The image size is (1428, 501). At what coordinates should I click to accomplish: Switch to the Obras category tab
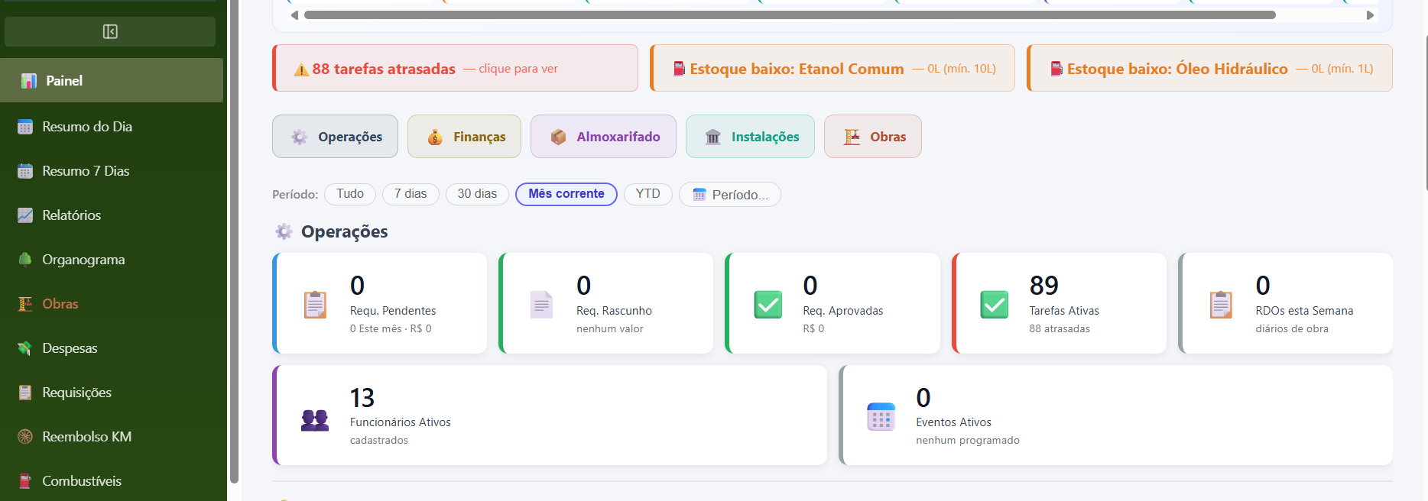coord(872,137)
